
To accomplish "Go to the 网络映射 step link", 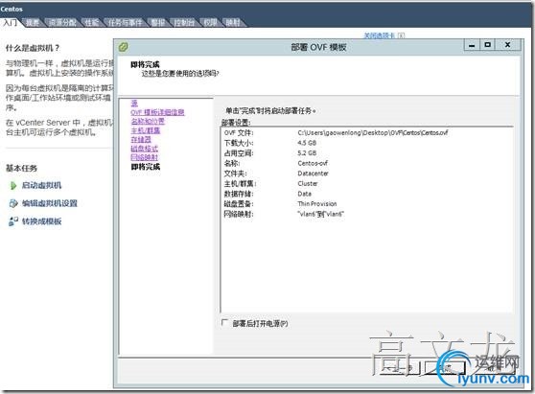I will coord(145,157).
